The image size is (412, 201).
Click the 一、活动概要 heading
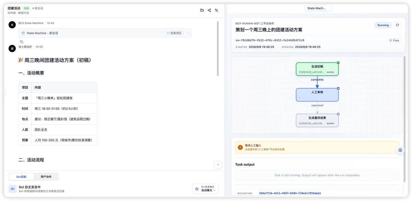coord(31,73)
